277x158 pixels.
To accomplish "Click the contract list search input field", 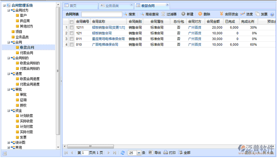I will pyautogui.click(x=102, y=14).
